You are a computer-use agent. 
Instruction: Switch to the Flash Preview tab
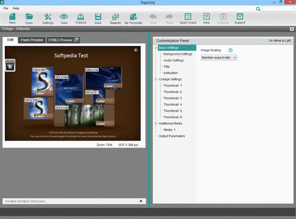coord(32,40)
